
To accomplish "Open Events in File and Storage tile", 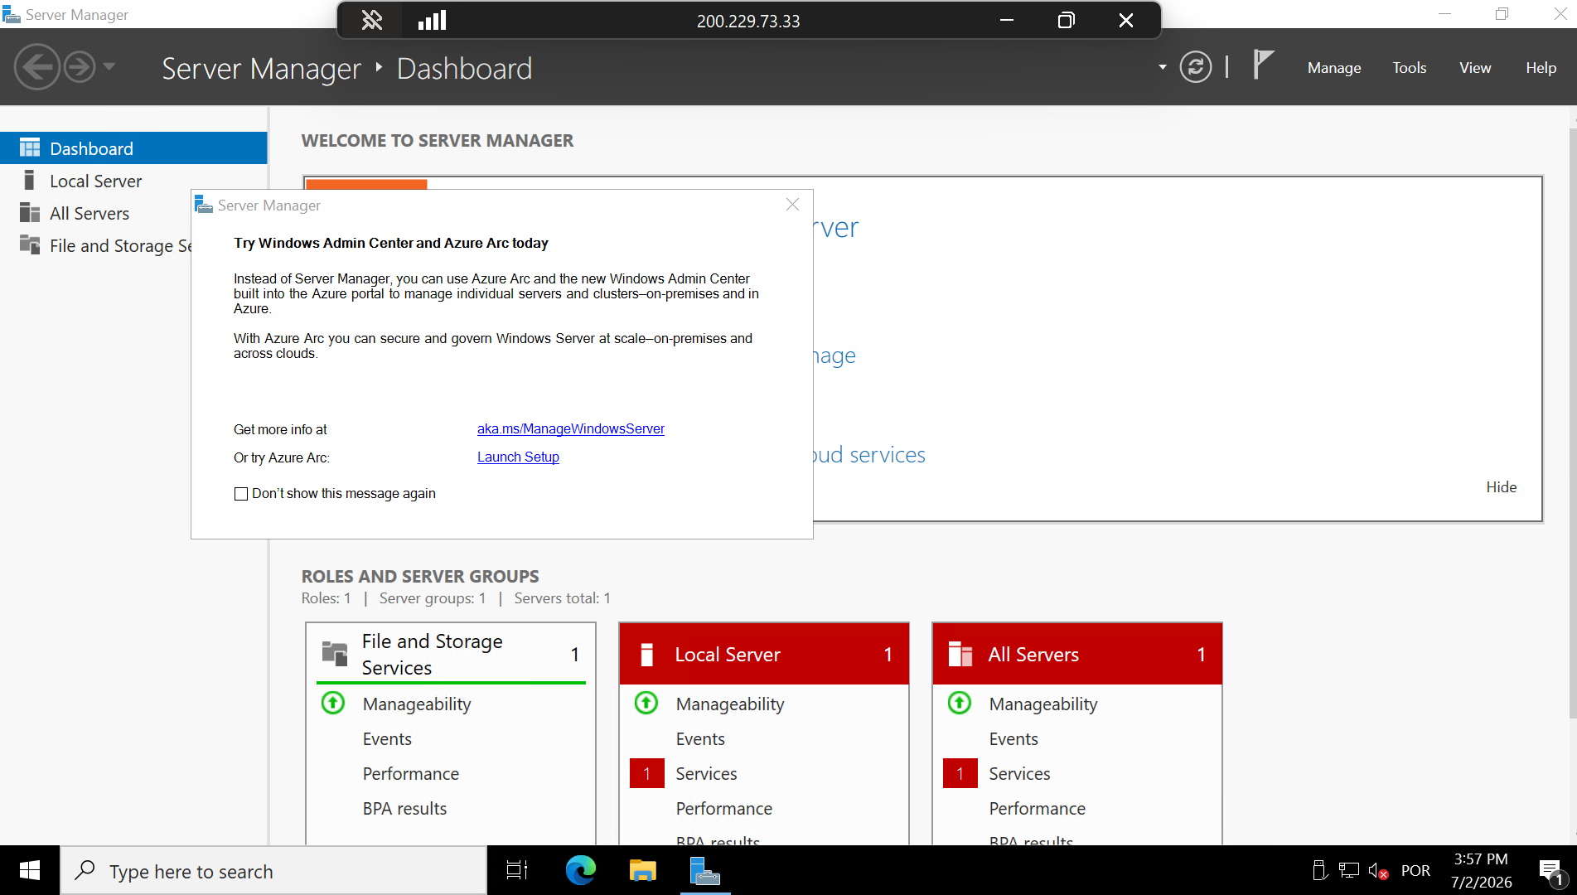I will tap(387, 739).
